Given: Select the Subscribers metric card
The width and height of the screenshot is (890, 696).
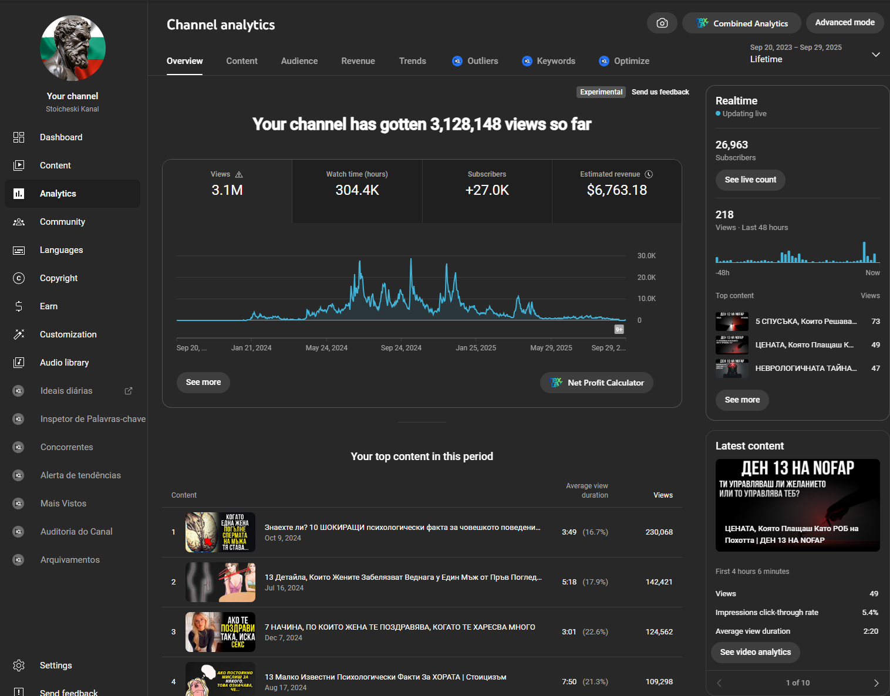Looking at the screenshot, I should [x=487, y=191].
